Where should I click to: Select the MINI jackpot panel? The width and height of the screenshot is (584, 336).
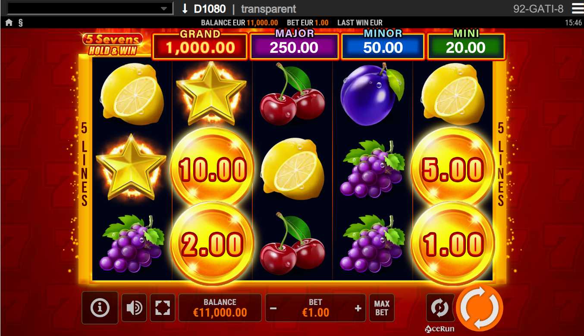(x=466, y=44)
